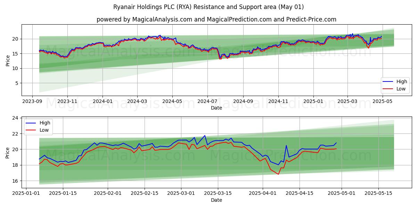Click the top chart x-axis label '2025-03'

pyautogui.click(x=347, y=102)
